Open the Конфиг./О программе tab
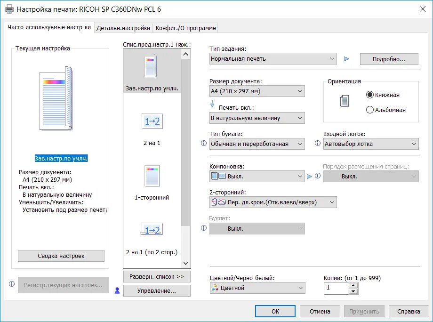The image size is (433, 322). click(185, 28)
